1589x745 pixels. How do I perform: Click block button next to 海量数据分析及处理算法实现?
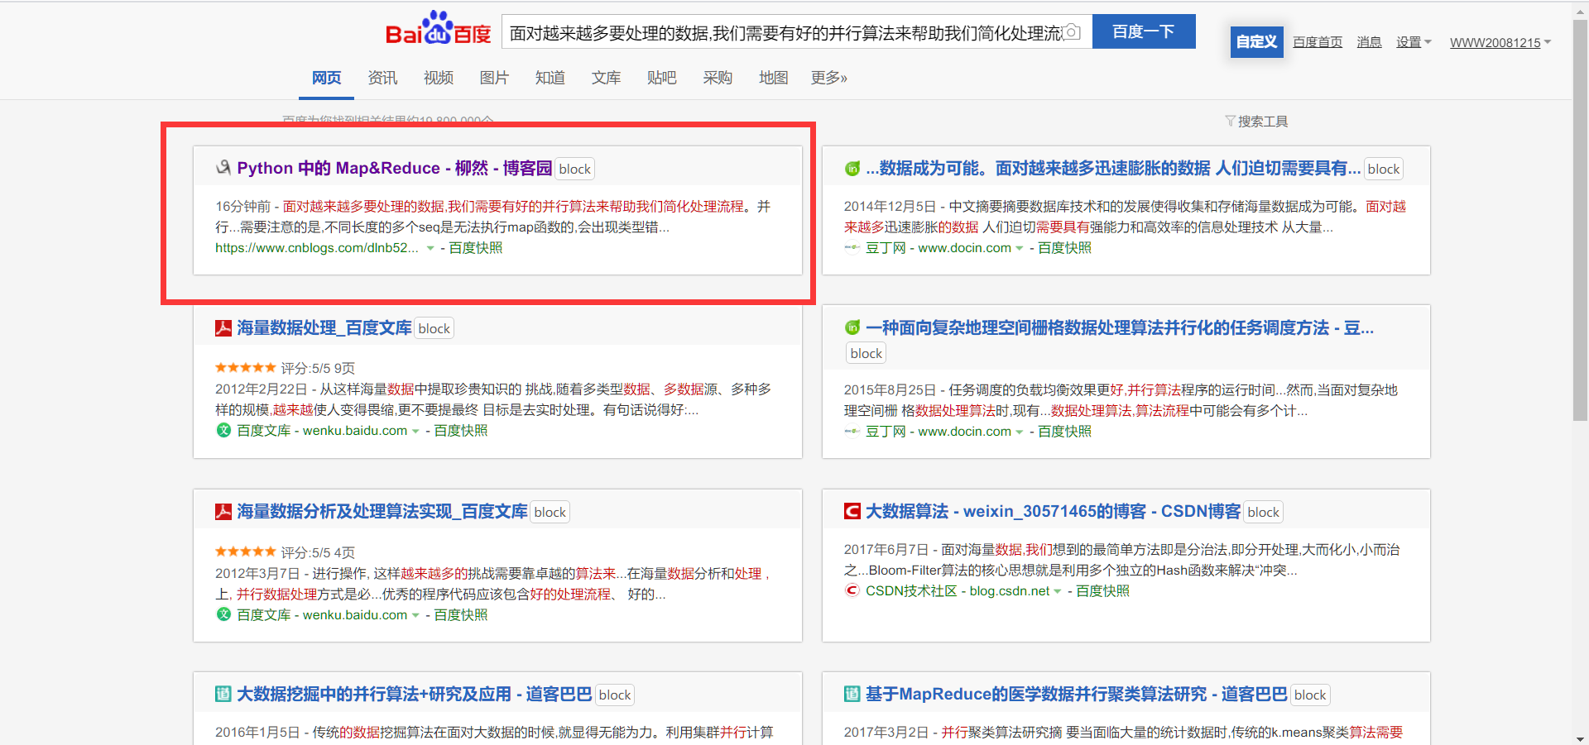click(x=550, y=512)
